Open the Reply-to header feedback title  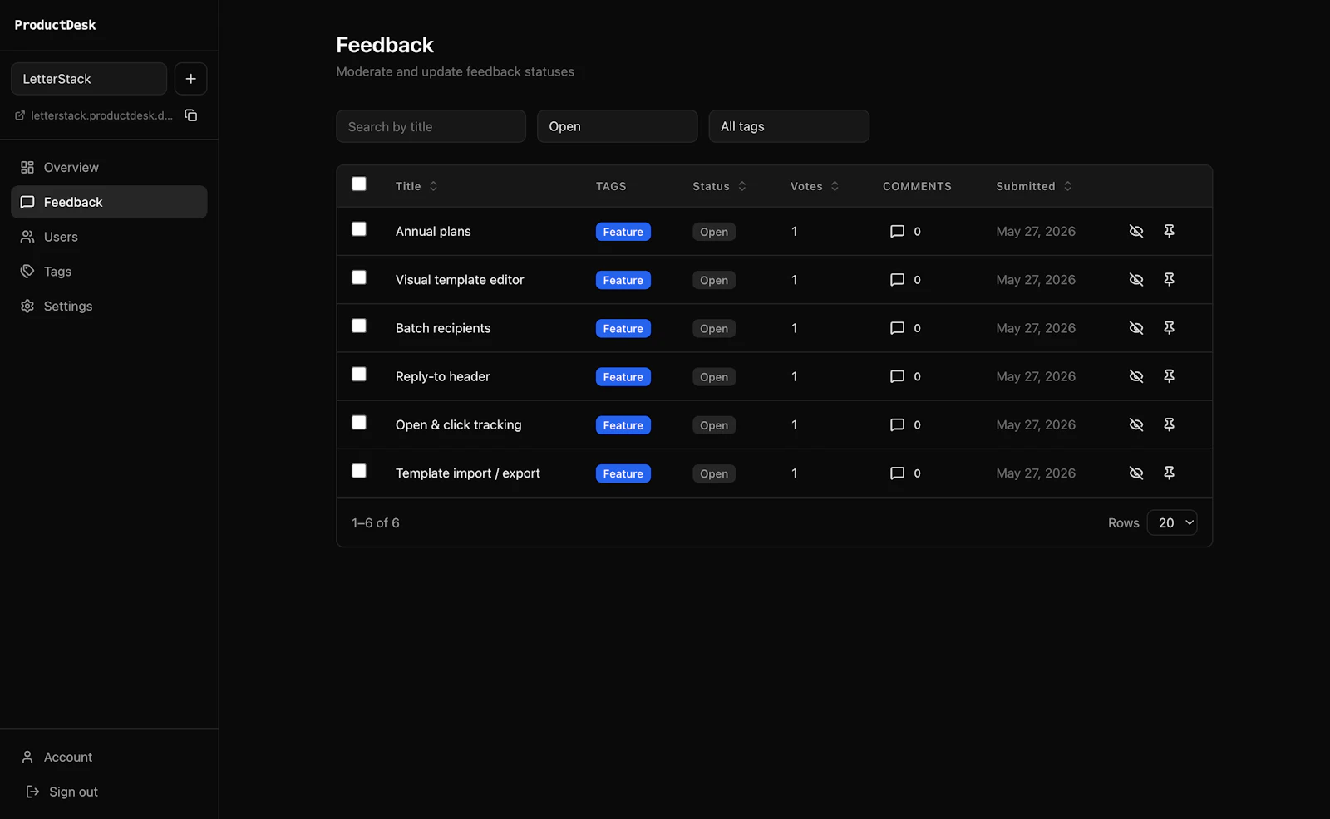(x=443, y=376)
